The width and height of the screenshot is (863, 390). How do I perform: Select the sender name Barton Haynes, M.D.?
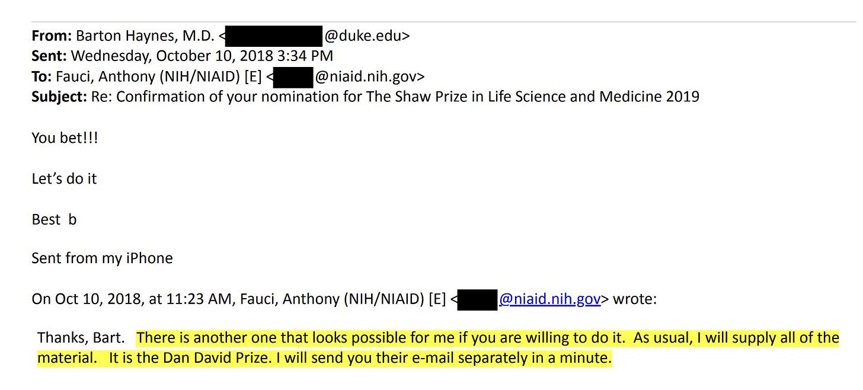point(145,36)
